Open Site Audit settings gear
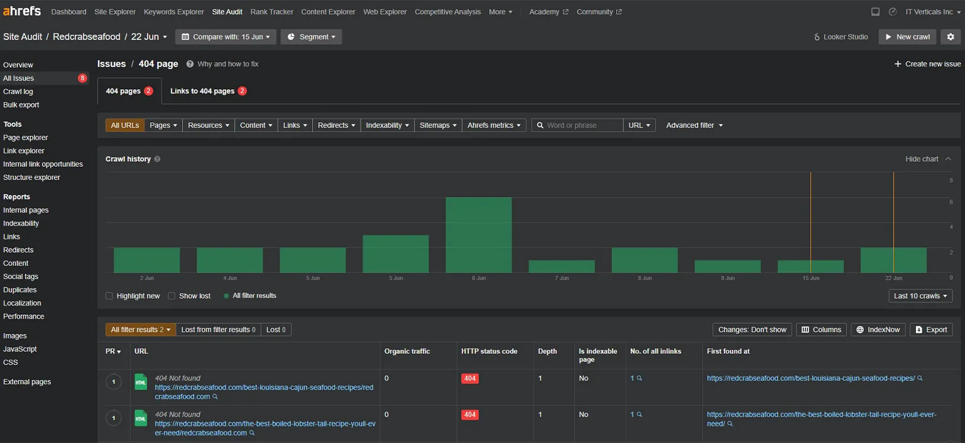This screenshot has width=965, height=443. pyautogui.click(x=950, y=36)
